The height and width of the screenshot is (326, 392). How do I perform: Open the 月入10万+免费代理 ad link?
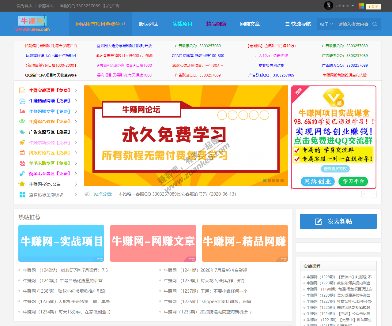coord(271,55)
